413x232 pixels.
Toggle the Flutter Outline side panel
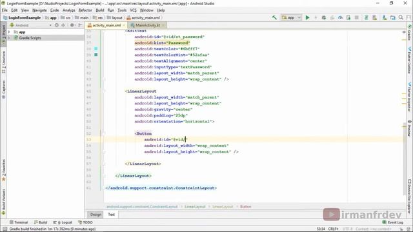point(409,60)
